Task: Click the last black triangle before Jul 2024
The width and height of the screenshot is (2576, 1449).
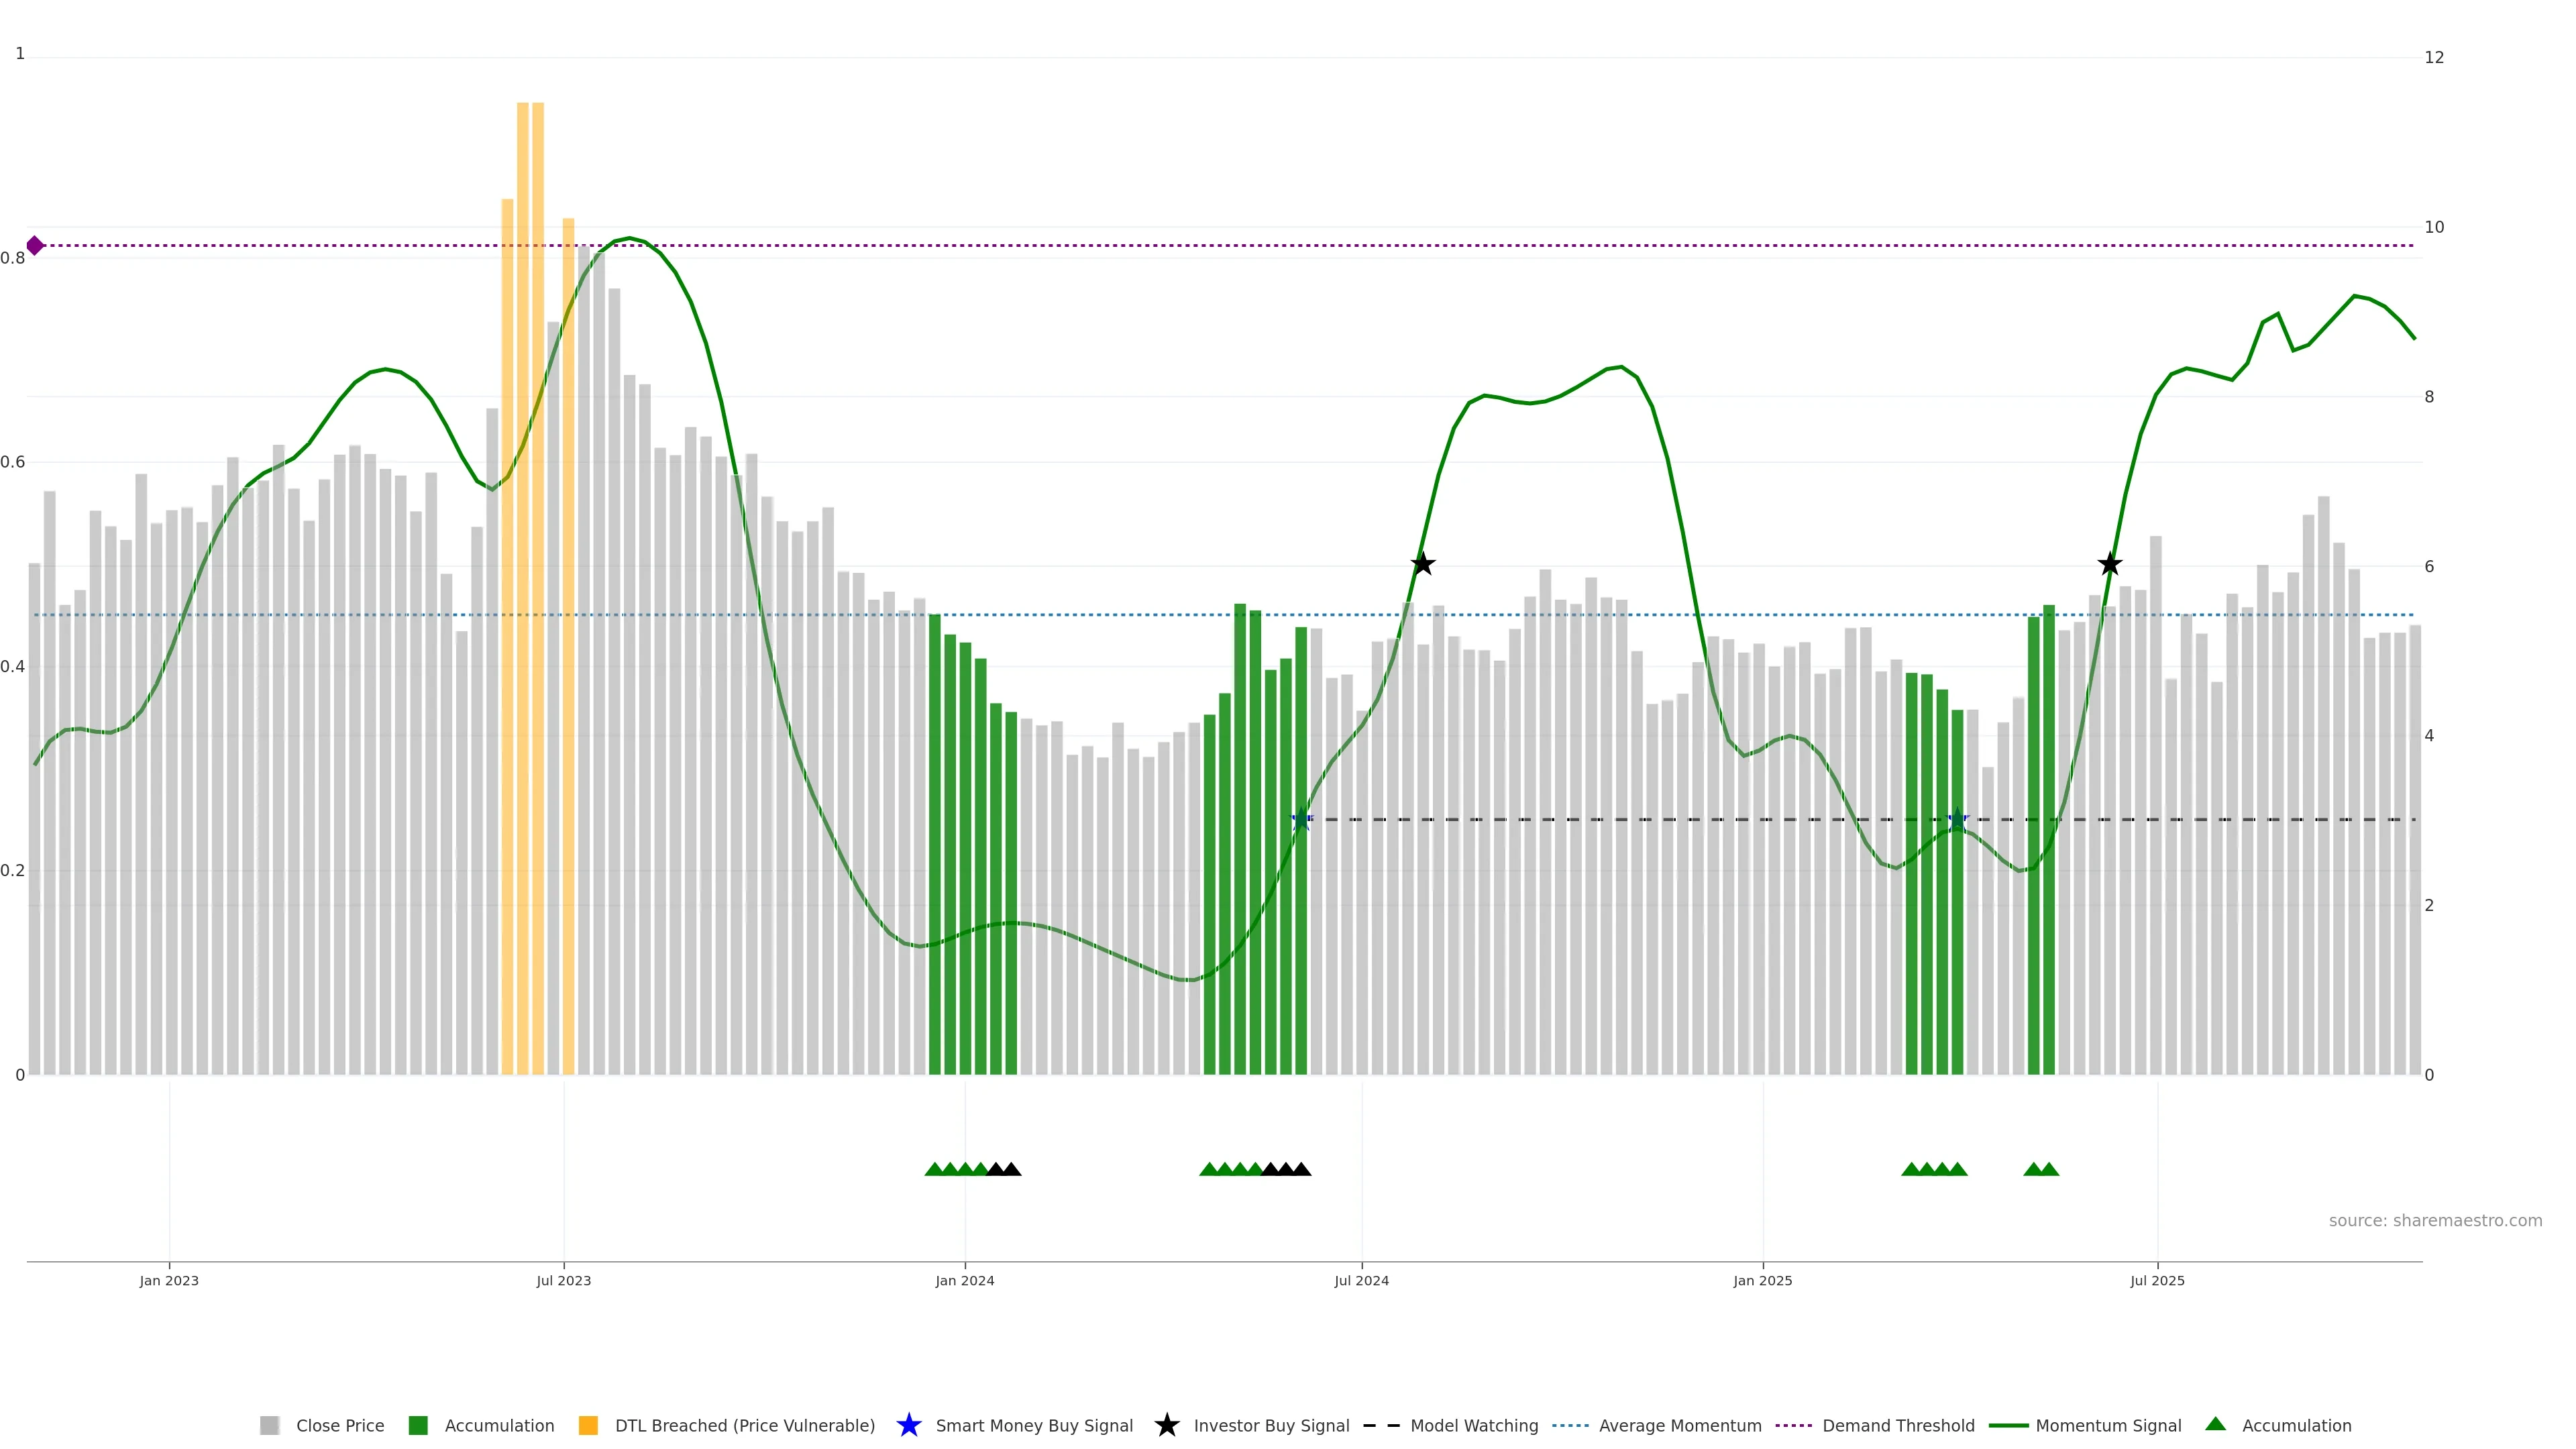Action: tap(1301, 1169)
